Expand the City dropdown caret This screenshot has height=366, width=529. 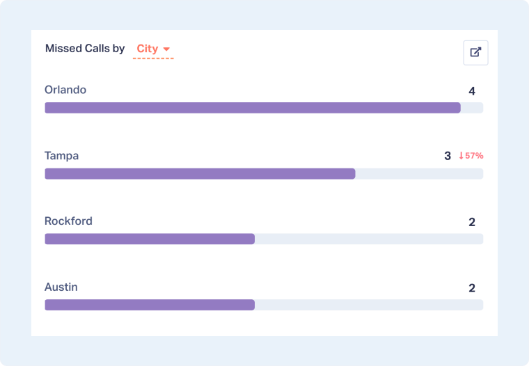166,49
